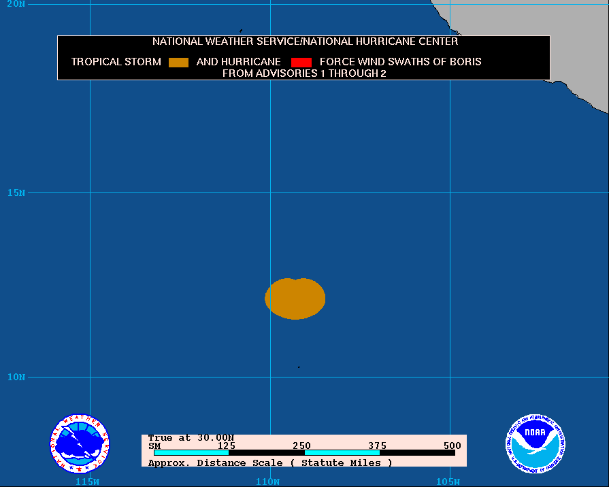Click the 'AND HURRICANE' legend label

click(238, 62)
